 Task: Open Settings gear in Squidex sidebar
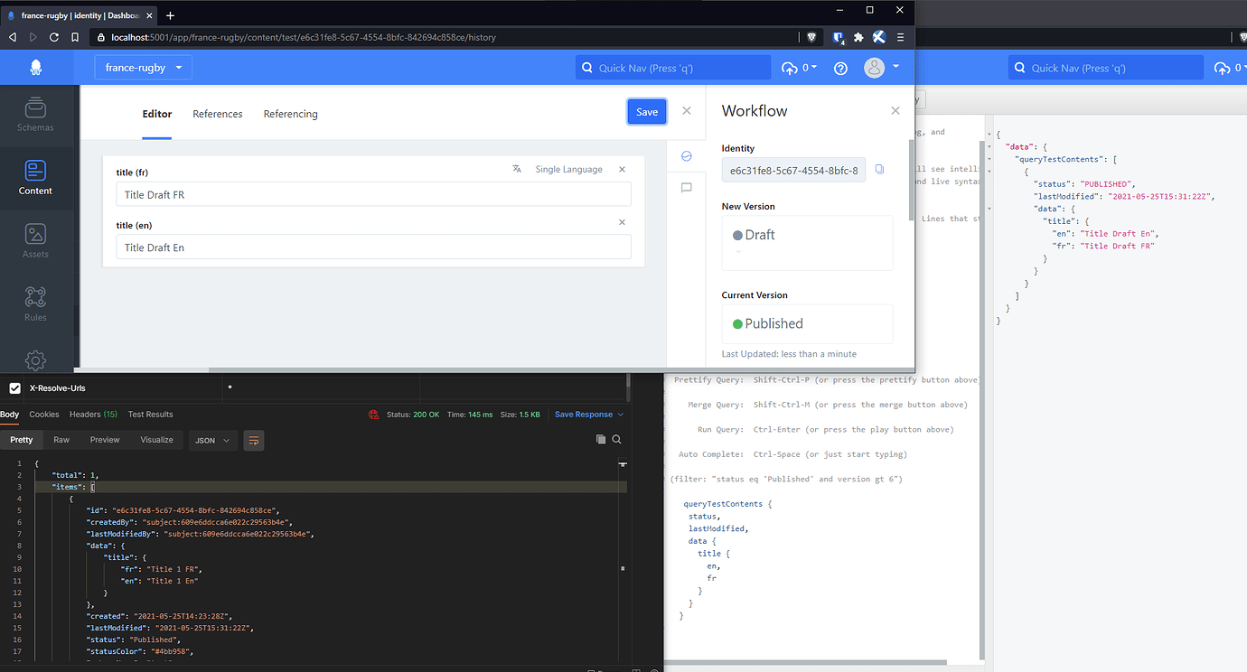35,360
